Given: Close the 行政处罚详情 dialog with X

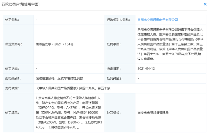Looking at the screenshot, I should coord(205,4).
